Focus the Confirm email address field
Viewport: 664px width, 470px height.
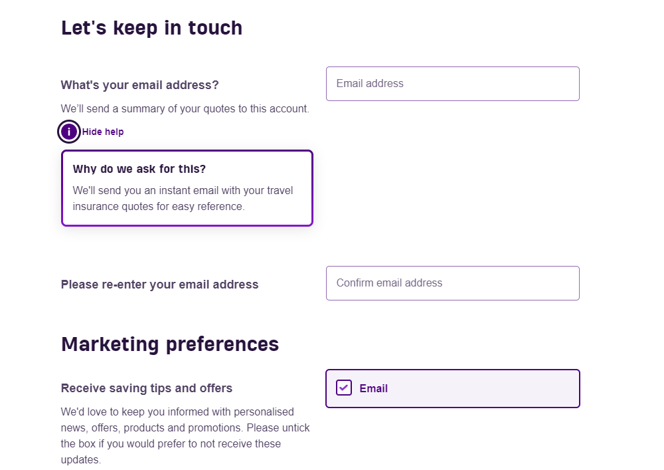point(452,283)
